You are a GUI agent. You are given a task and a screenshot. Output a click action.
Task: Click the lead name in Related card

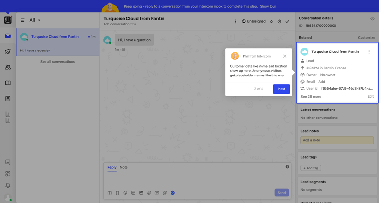coord(335,52)
